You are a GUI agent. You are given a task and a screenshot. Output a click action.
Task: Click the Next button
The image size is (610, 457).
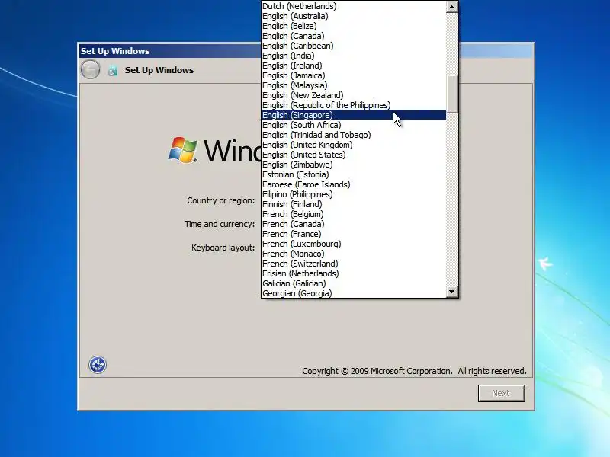[x=501, y=393]
